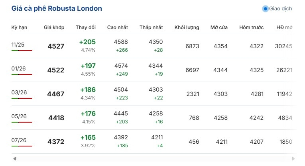Screen dimensions: 305x166
Task: Click the Mở cửa column header
Action: coord(219,27)
